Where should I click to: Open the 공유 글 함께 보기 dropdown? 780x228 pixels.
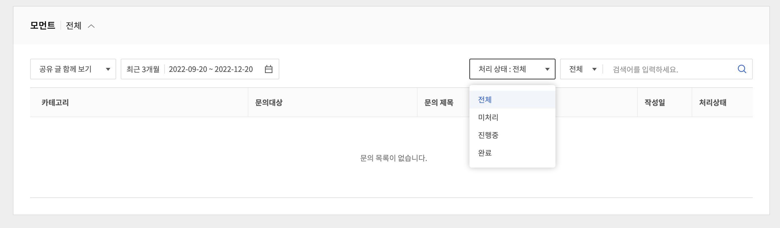73,69
